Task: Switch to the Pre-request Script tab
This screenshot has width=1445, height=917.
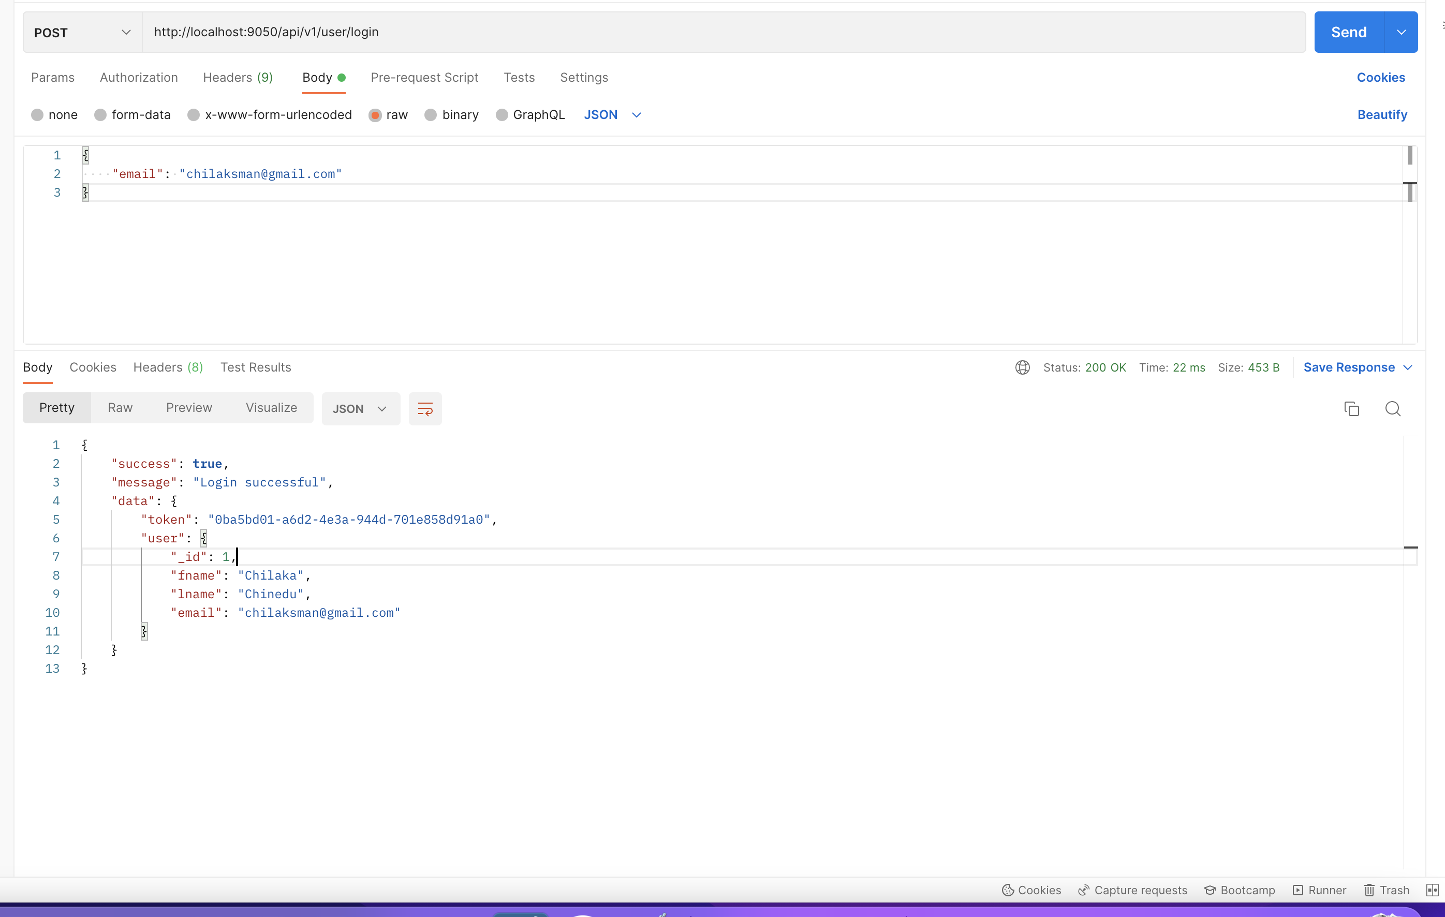Action: point(424,78)
